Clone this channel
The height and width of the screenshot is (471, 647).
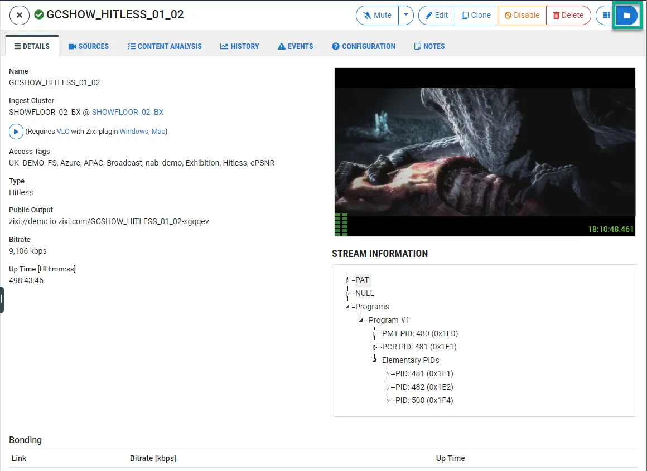coord(476,15)
